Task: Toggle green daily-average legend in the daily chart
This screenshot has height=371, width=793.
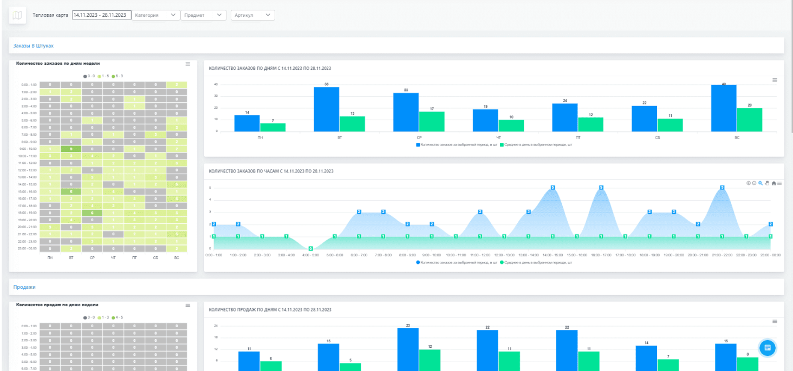Action: 536,145
